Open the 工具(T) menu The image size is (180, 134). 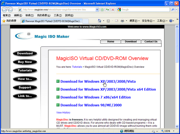point(58,15)
